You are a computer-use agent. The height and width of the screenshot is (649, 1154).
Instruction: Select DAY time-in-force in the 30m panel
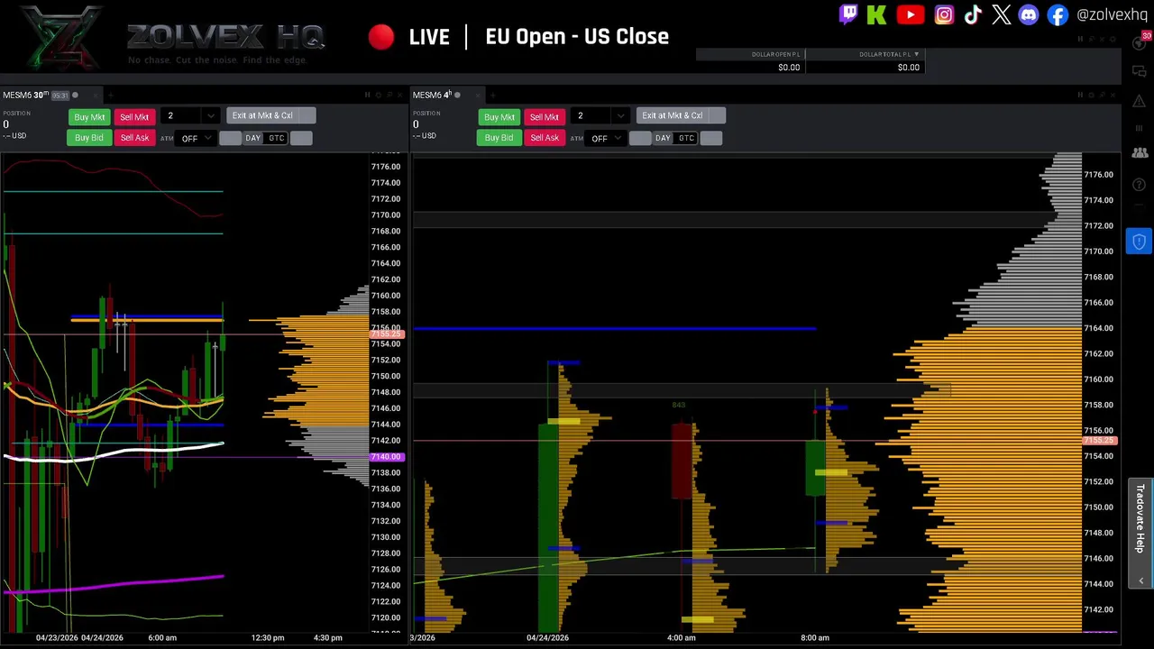[x=252, y=138]
